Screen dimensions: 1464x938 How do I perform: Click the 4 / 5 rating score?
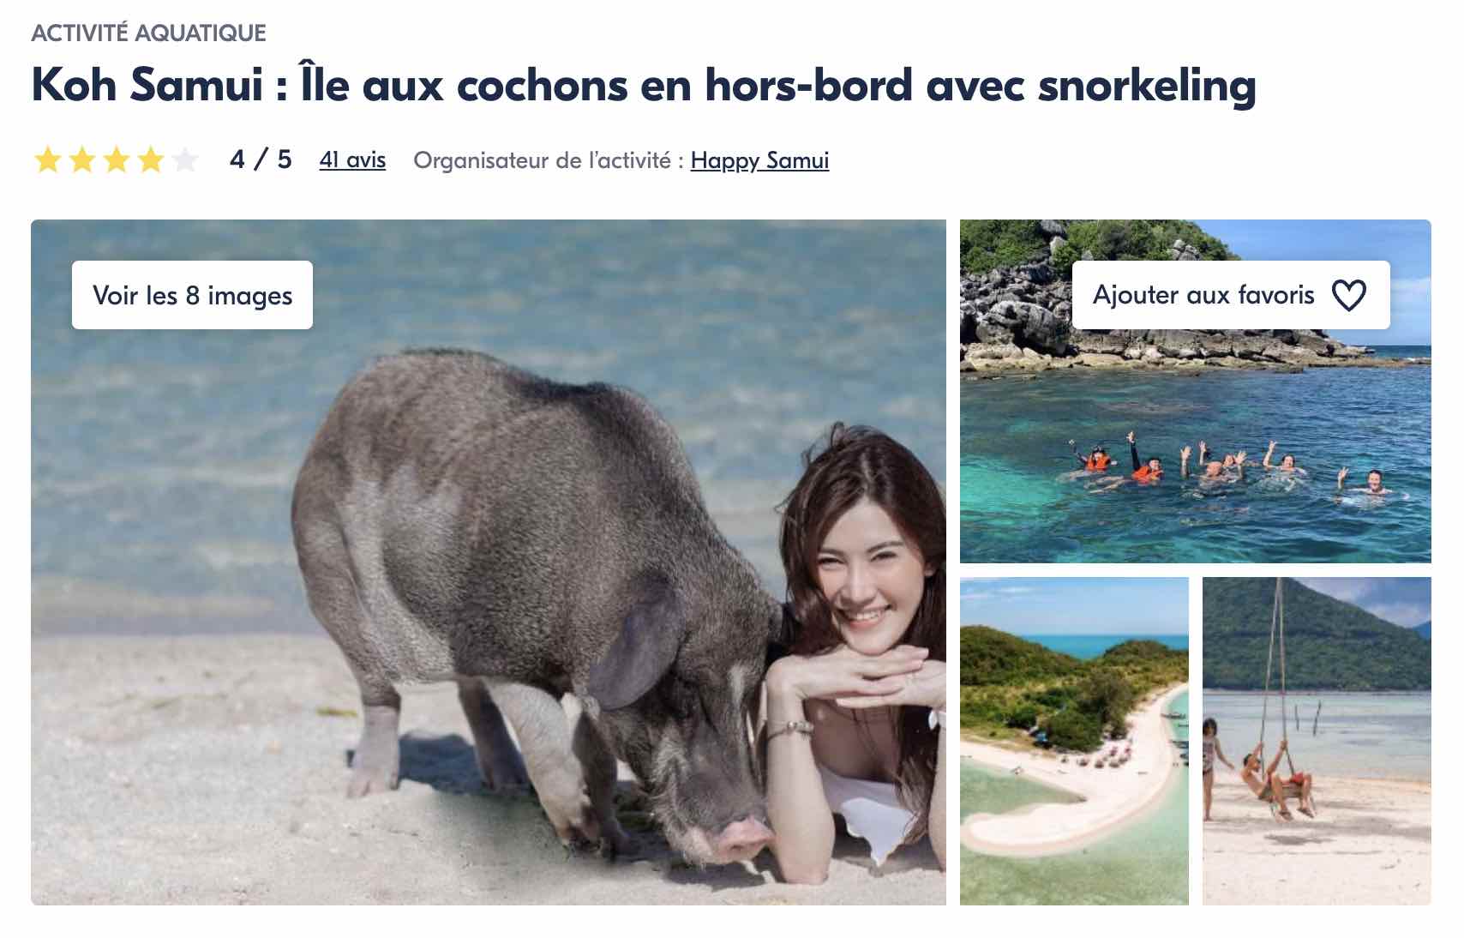[261, 159]
